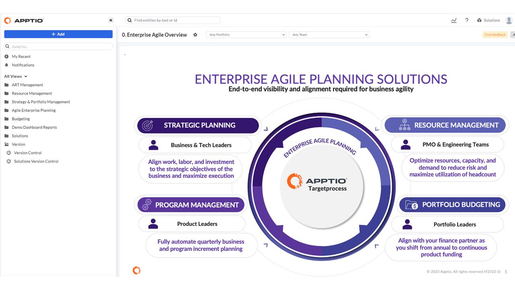Click the 0. Enterprise Agile Overview title
This screenshot has width=515, height=290.
click(154, 35)
